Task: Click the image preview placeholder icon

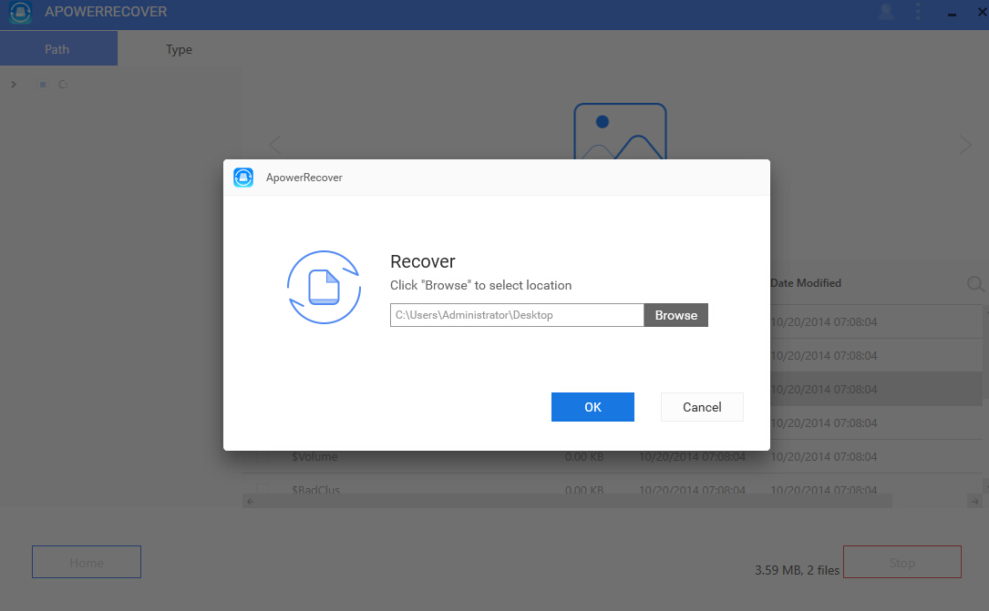Action: tap(620, 132)
